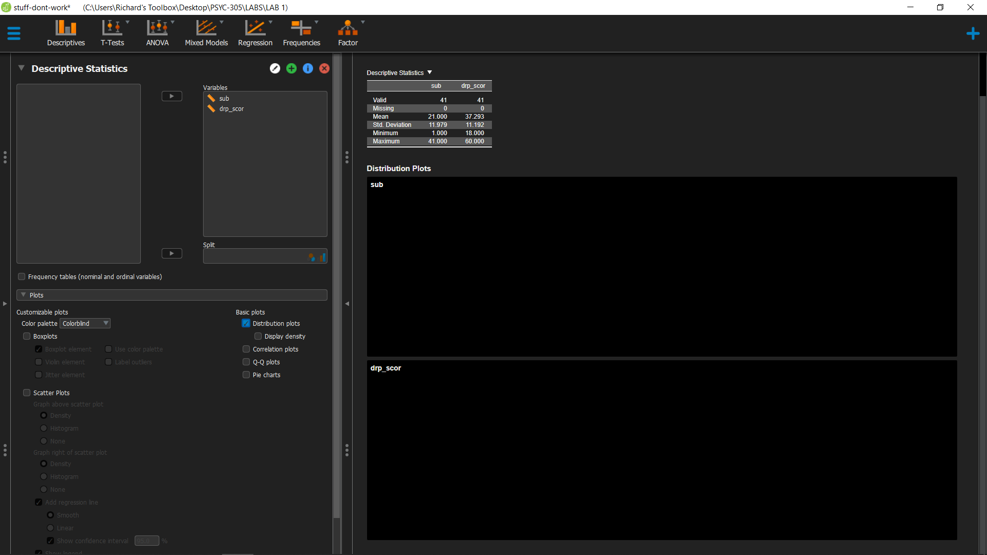Select the drp_scor variable in the Variables list
The width and height of the screenshot is (987, 555).
click(231, 108)
